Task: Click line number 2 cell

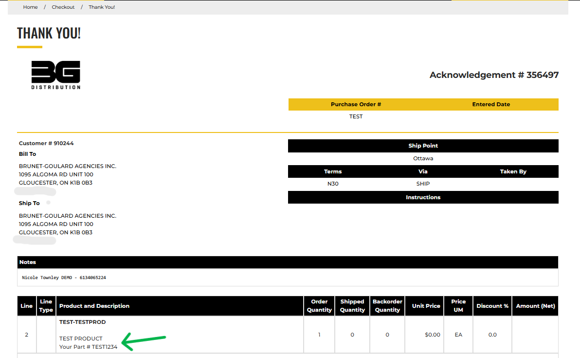Action: pyautogui.click(x=27, y=335)
